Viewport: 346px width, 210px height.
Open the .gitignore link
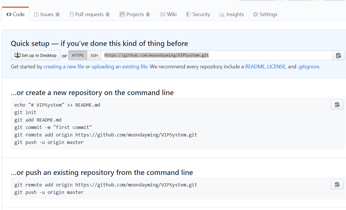click(x=308, y=67)
